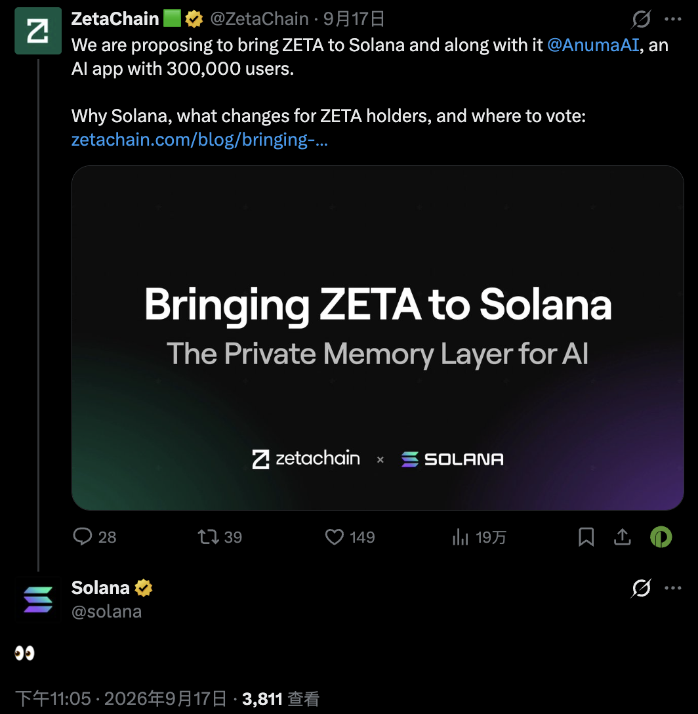Click Grok icon on ZetaChain tweet

[x=641, y=19]
